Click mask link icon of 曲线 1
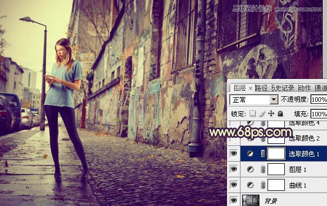The image size is (327, 206). pos(263,185)
